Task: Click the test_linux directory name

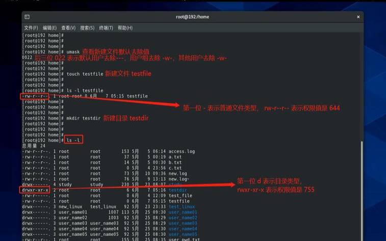Action: (x=182, y=207)
